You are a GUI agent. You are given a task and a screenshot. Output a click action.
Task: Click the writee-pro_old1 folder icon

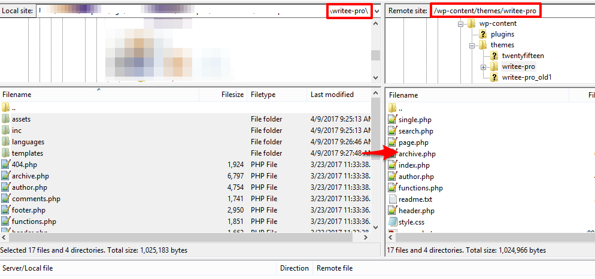pos(494,77)
